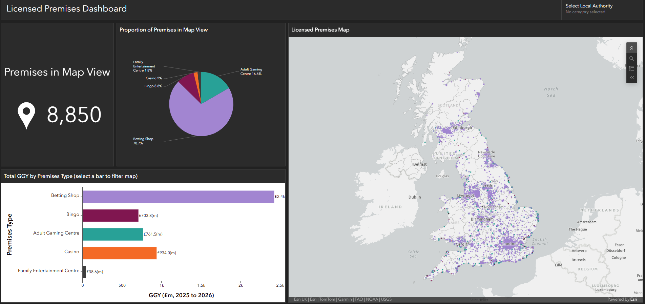This screenshot has height=304, width=645.
Task: Click the Belfast label on the map
Action: [x=420, y=164]
